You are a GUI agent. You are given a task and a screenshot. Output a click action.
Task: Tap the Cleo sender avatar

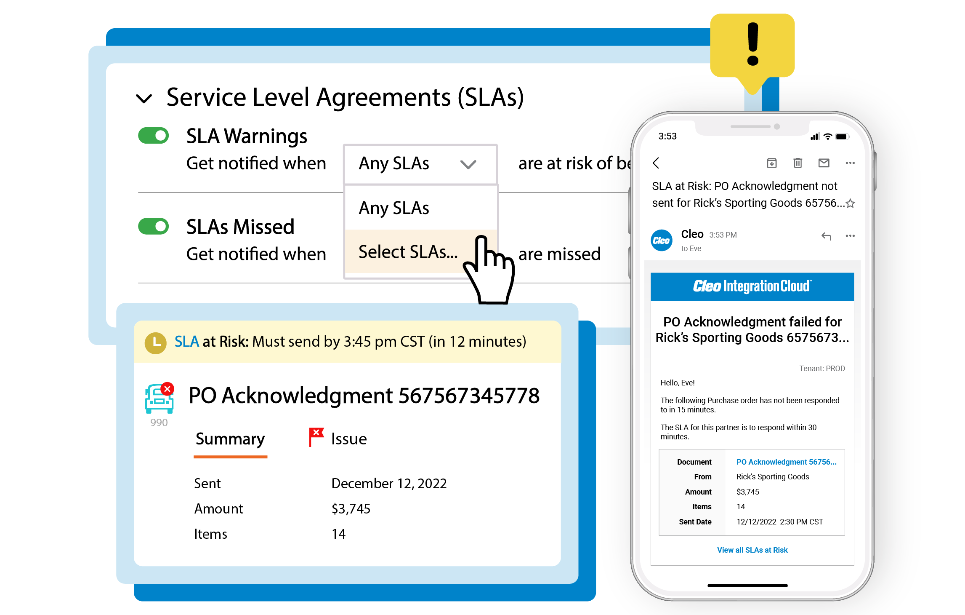662,241
